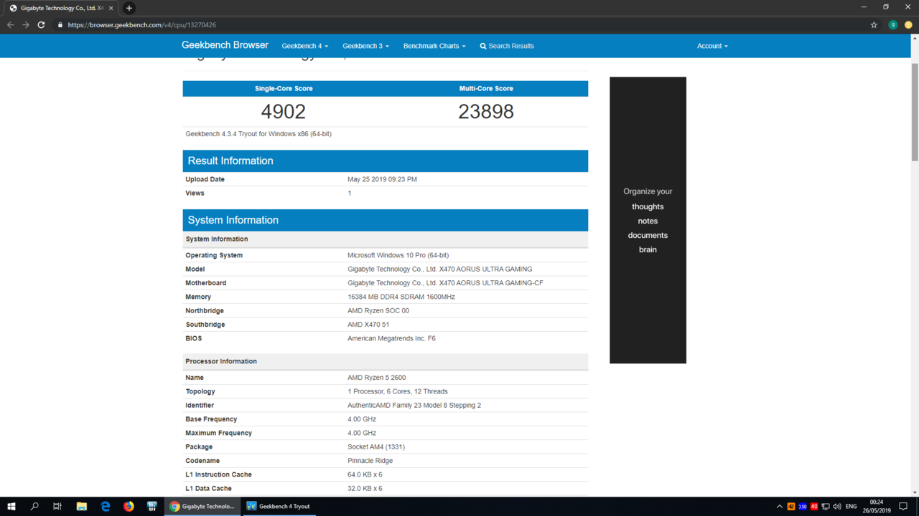Click the Result Information section header
Image resolution: width=919 pixels, height=516 pixels.
click(386, 161)
